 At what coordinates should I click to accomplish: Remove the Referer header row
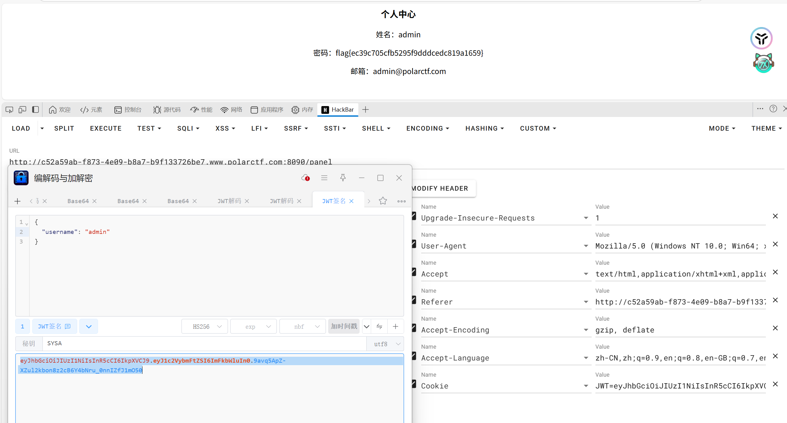point(775,300)
